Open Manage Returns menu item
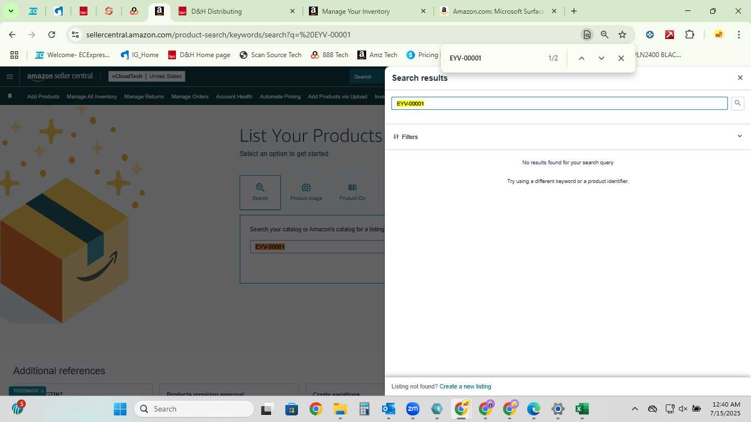The width and height of the screenshot is (751, 422). (x=144, y=97)
